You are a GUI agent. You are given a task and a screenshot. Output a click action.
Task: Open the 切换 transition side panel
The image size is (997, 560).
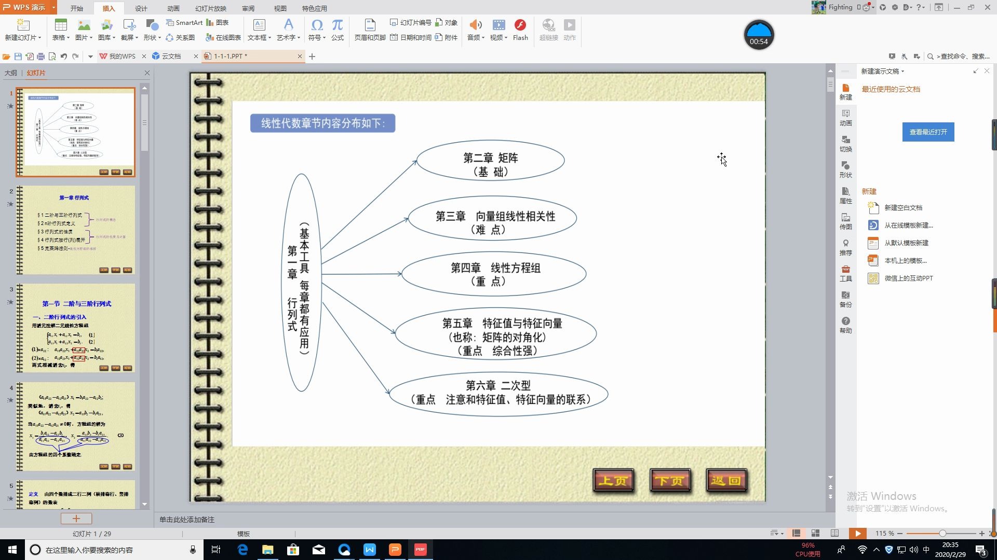(845, 143)
